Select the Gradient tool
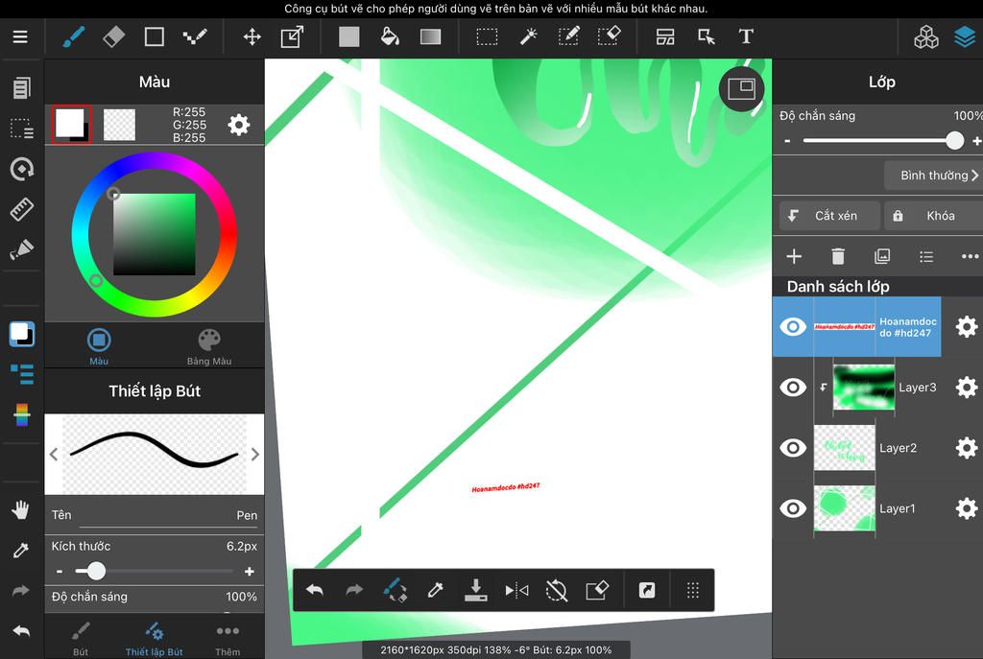Image resolution: width=983 pixels, height=659 pixels. coord(431,36)
